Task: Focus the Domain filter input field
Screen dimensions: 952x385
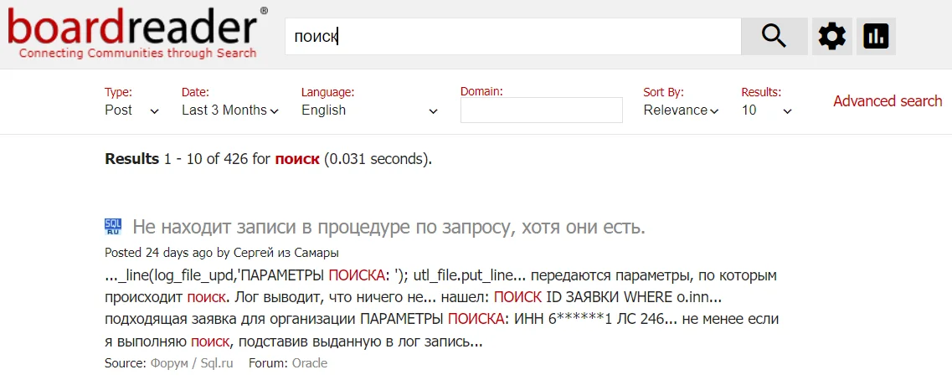Action: [541, 110]
